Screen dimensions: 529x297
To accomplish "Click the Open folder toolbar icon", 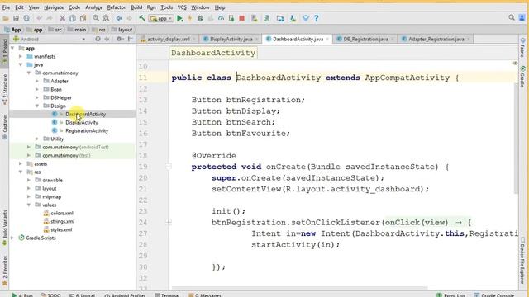I will pos(6,18).
